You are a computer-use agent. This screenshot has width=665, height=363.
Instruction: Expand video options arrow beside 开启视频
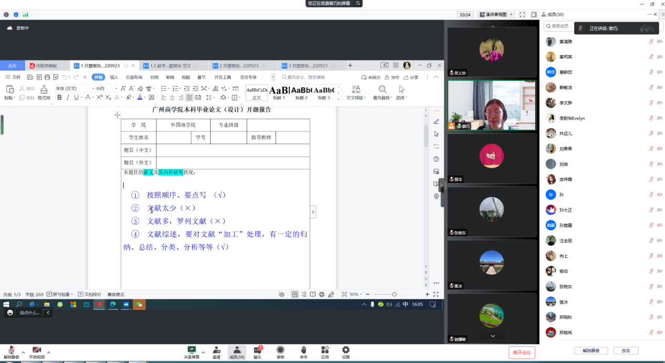pyautogui.click(x=49, y=352)
